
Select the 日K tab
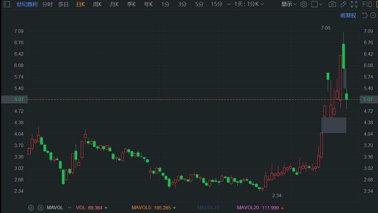[80, 4]
